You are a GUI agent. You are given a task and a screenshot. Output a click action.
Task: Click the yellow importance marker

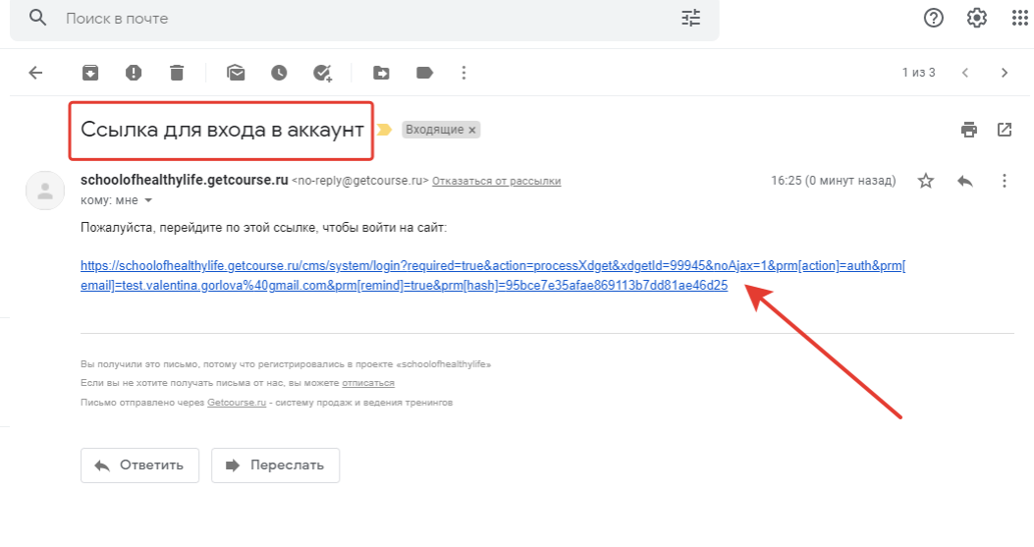point(385,130)
